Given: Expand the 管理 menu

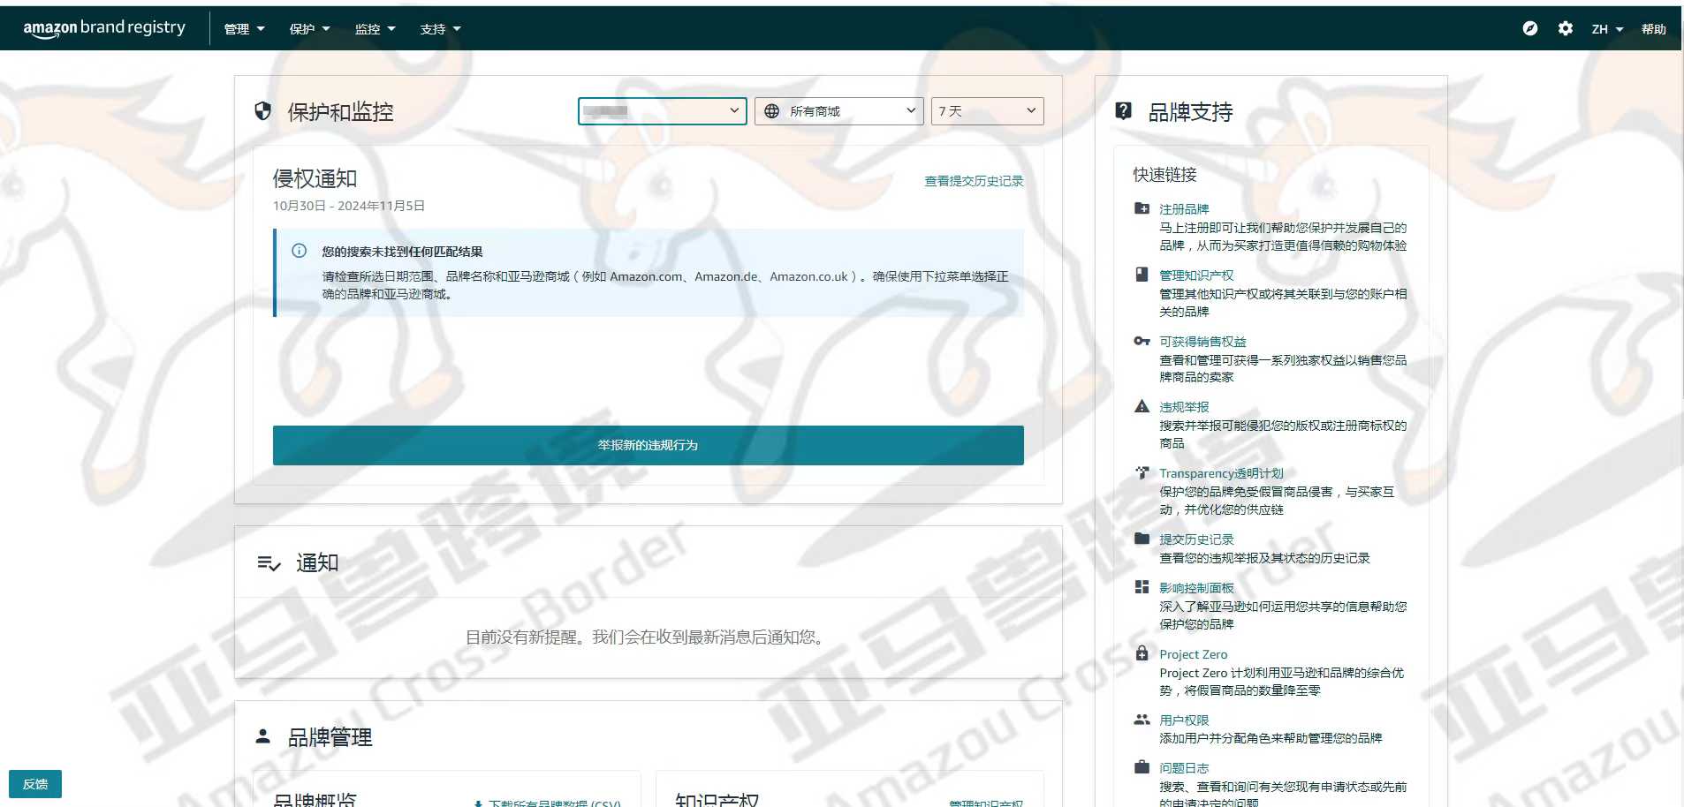Looking at the screenshot, I should tap(245, 29).
